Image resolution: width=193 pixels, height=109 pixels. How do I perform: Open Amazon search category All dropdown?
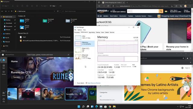(130, 11)
